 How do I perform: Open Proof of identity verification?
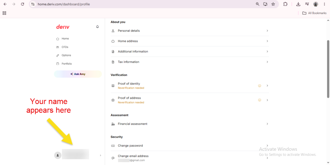pos(190,86)
